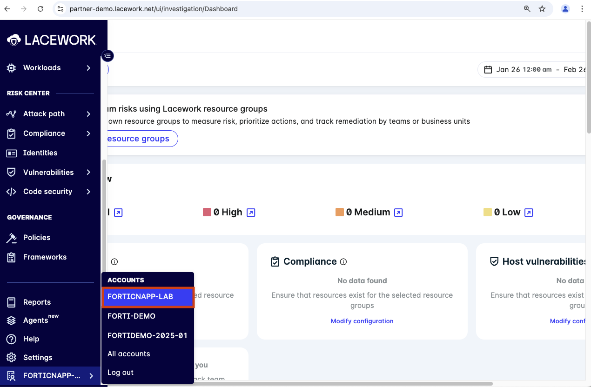
Task: Click the Agents layers icon
Action: point(11,320)
